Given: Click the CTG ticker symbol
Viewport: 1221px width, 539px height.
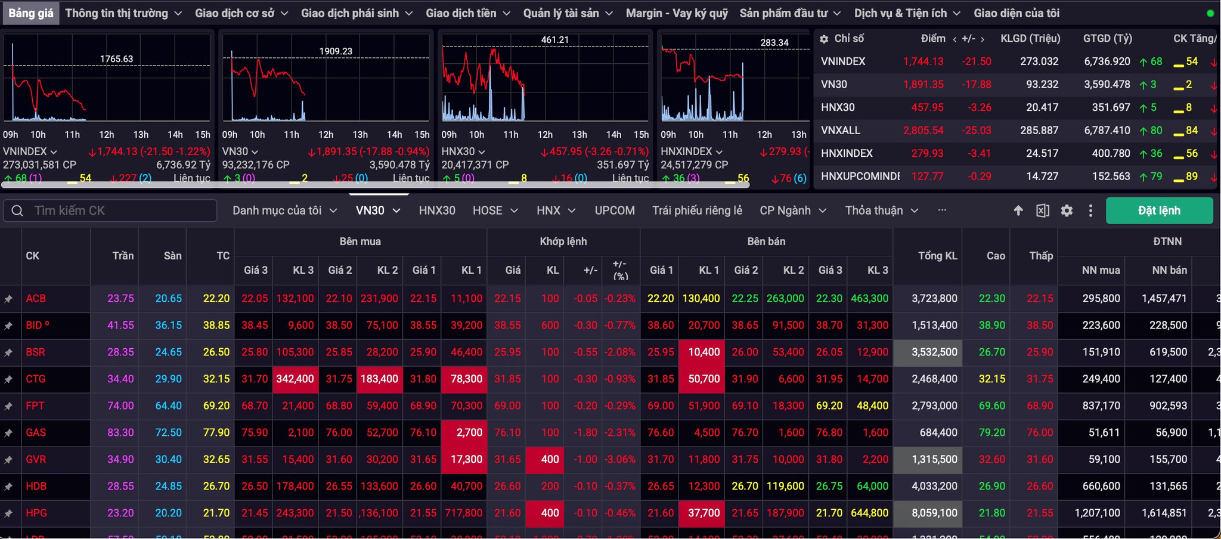Looking at the screenshot, I should (x=36, y=379).
